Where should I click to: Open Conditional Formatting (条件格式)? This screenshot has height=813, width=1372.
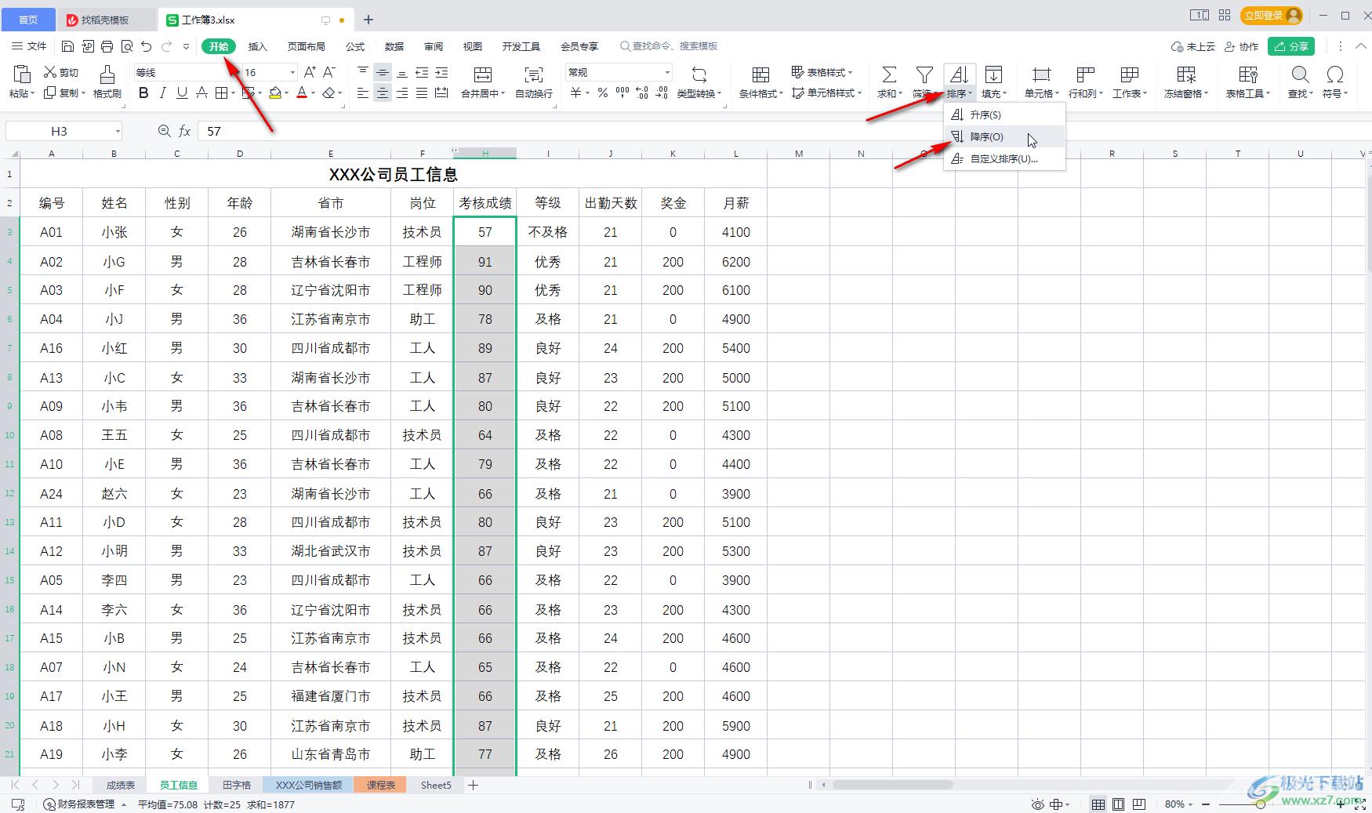[760, 82]
